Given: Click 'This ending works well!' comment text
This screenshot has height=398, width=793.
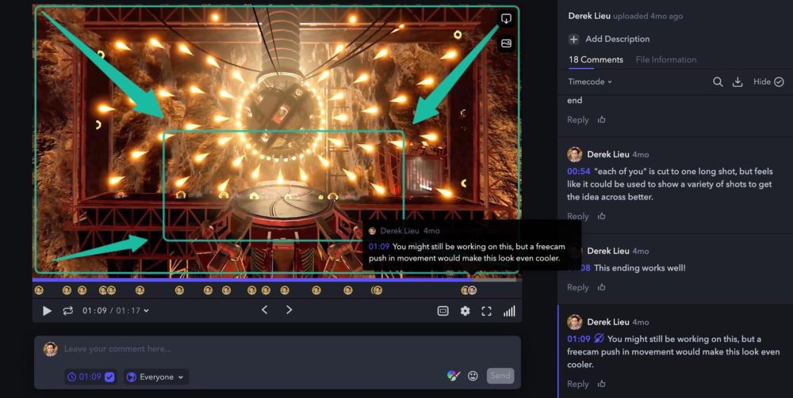Looking at the screenshot, I should pyautogui.click(x=640, y=268).
